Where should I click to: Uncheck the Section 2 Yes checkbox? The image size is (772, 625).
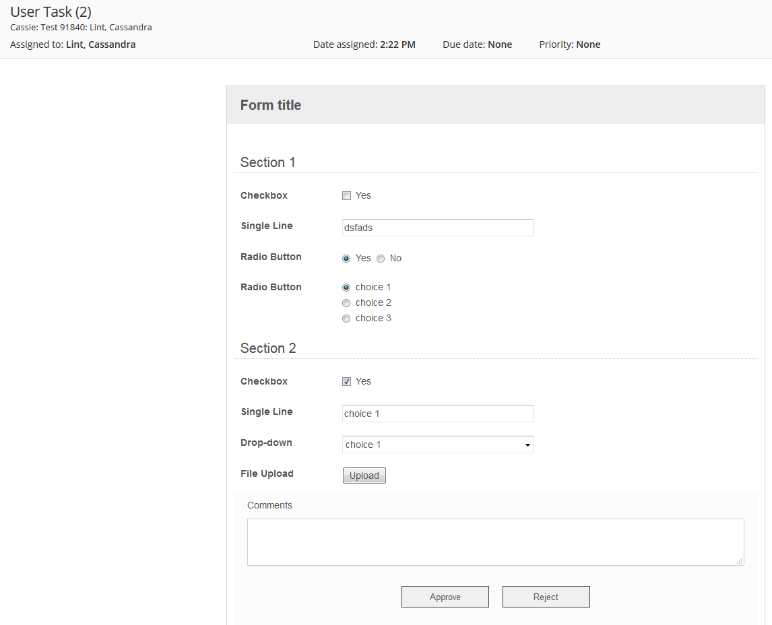[346, 382]
